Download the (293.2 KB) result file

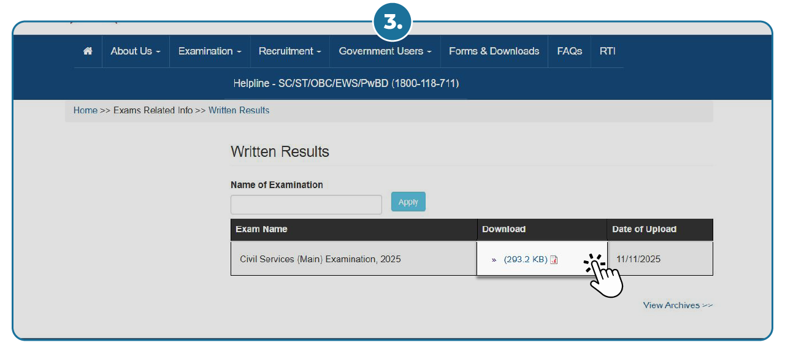[526, 260]
